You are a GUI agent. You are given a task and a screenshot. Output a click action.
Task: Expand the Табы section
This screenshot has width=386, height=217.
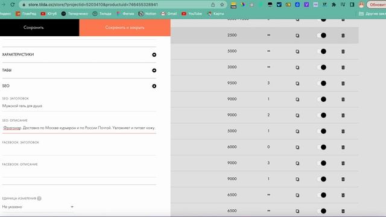tap(154, 71)
